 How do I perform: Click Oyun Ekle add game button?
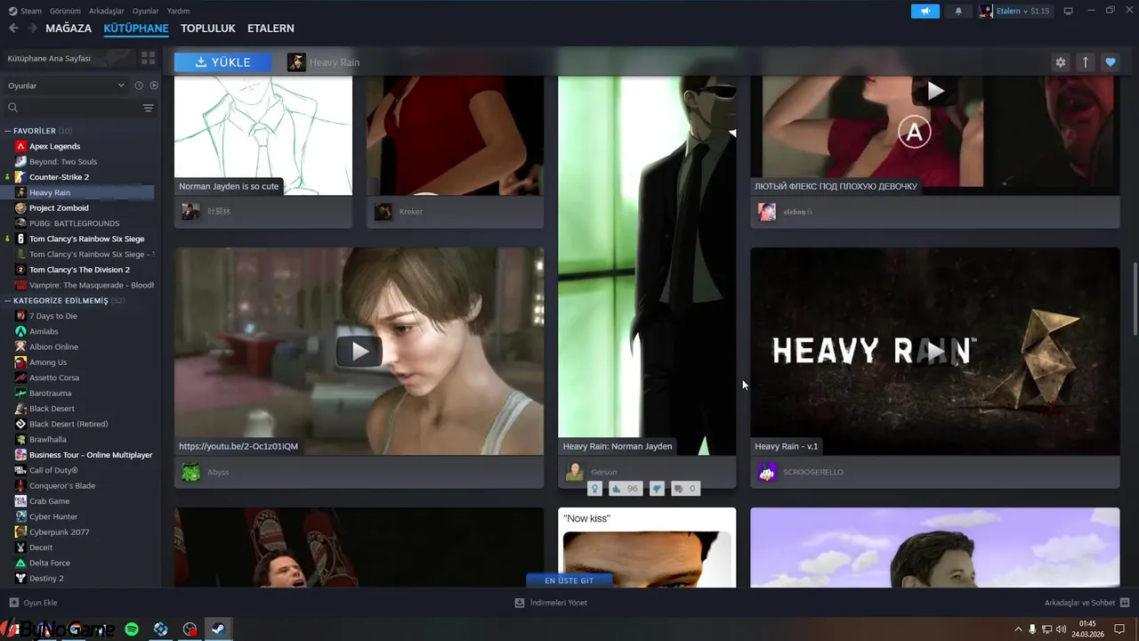coord(34,603)
